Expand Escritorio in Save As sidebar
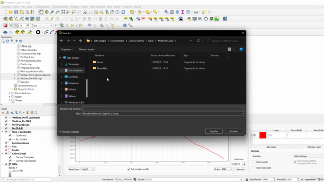 tap(62, 77)
